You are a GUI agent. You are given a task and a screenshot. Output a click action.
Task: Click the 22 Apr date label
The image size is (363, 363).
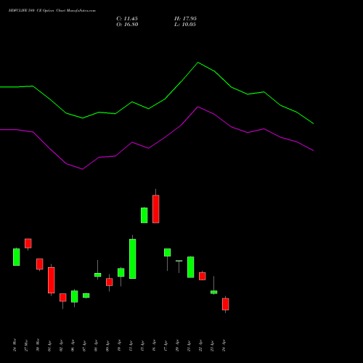pos(200,345)
